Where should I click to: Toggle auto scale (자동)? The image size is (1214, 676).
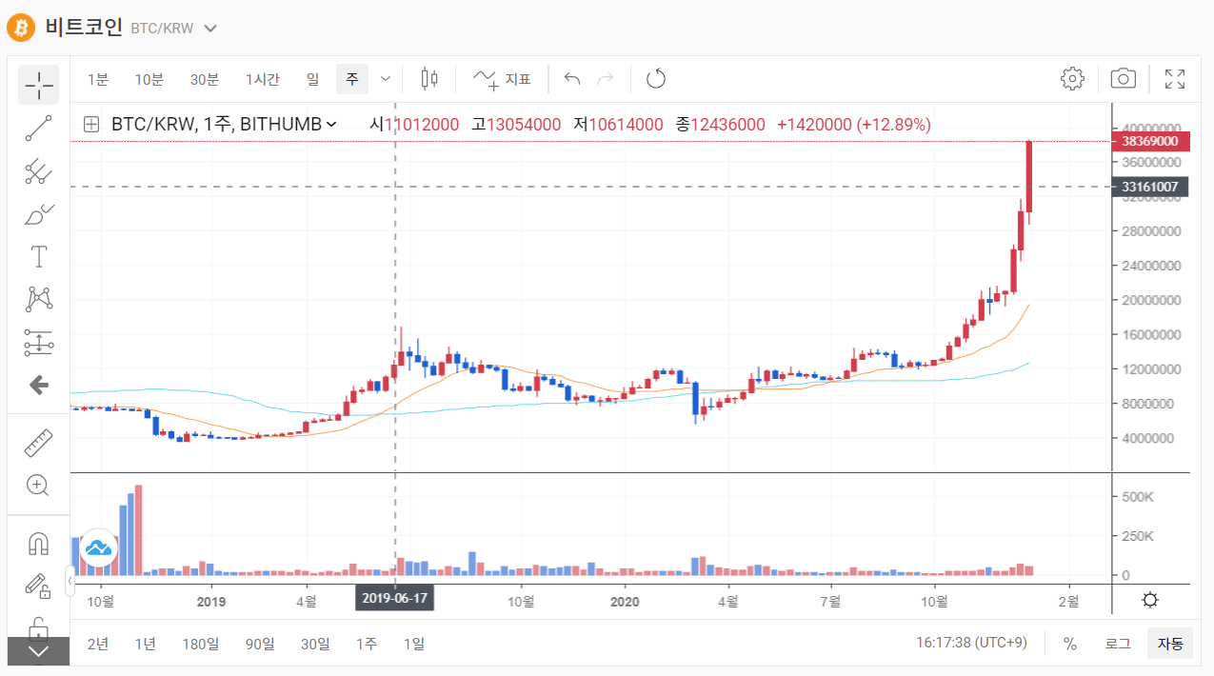tap(1169, 644)
